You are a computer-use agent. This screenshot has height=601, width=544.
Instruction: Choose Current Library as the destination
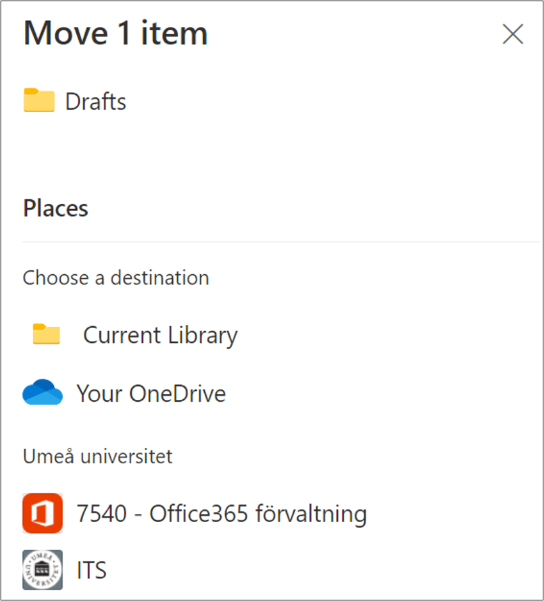point(160,334)
